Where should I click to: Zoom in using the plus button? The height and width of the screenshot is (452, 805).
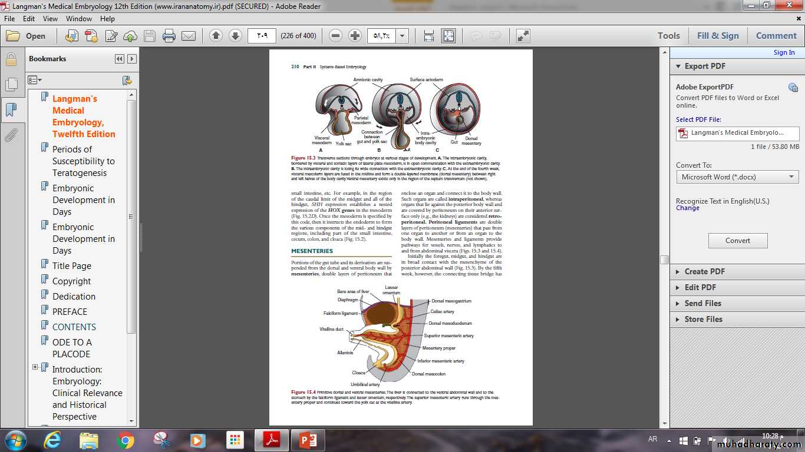coord(355,36)
